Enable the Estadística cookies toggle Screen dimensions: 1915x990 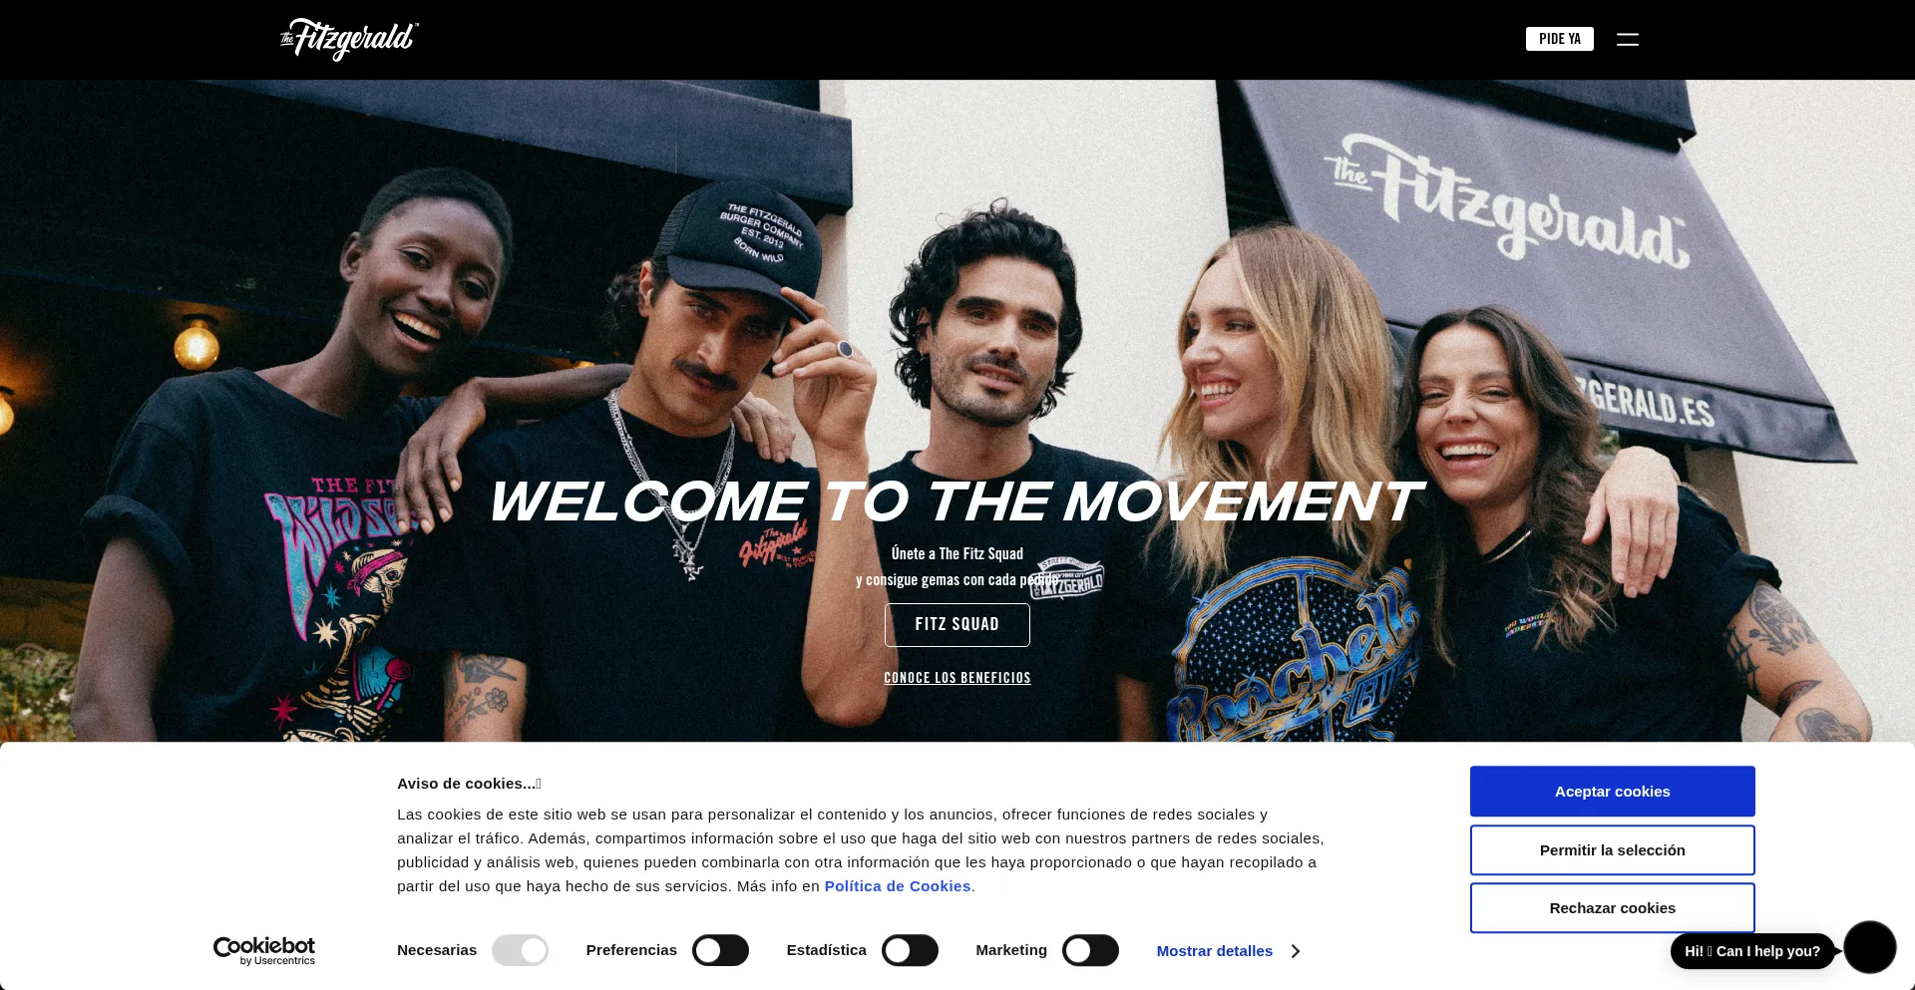pos(910,950)
